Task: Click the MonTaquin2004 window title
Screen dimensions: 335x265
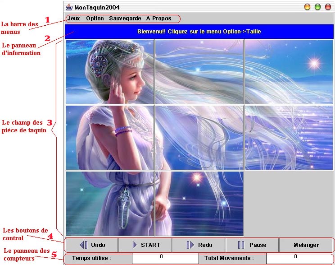Action: tap(97, 7)
